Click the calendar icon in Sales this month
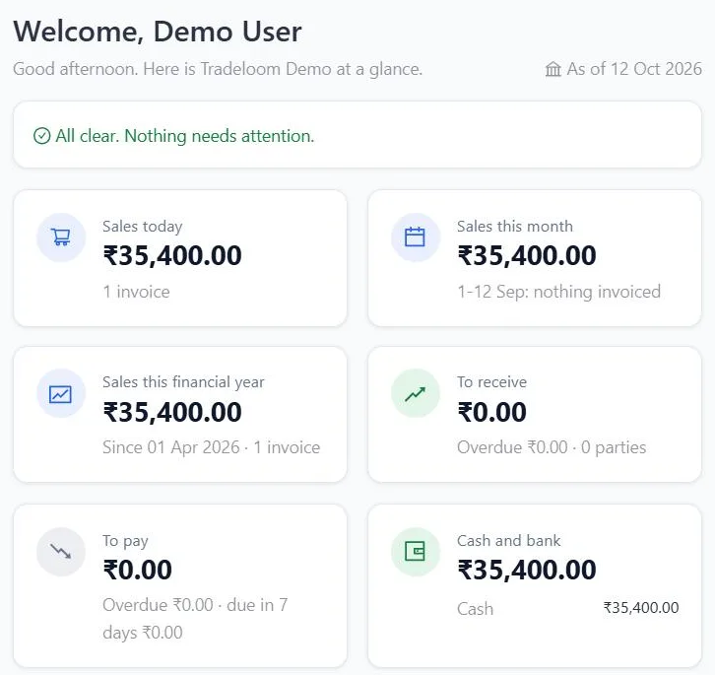 415,237
